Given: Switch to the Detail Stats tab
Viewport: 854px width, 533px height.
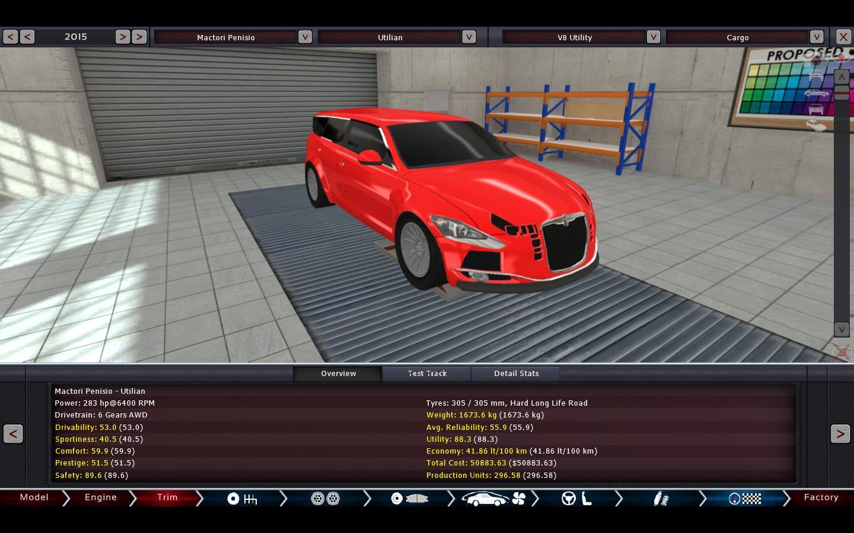Looking at the screenshot, I should tap(516, 374).
